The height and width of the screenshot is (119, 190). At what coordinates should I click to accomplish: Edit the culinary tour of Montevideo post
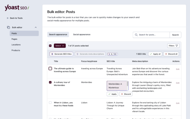178,83
